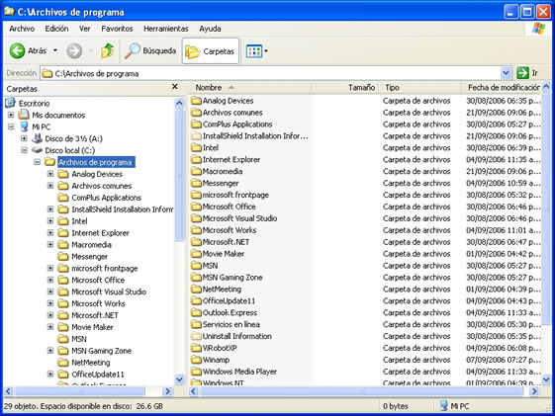The height and width of the screenshot is (416, 555).
Task: Select the Disco local (C:) drive icon
Action: (x=37, y=150)
